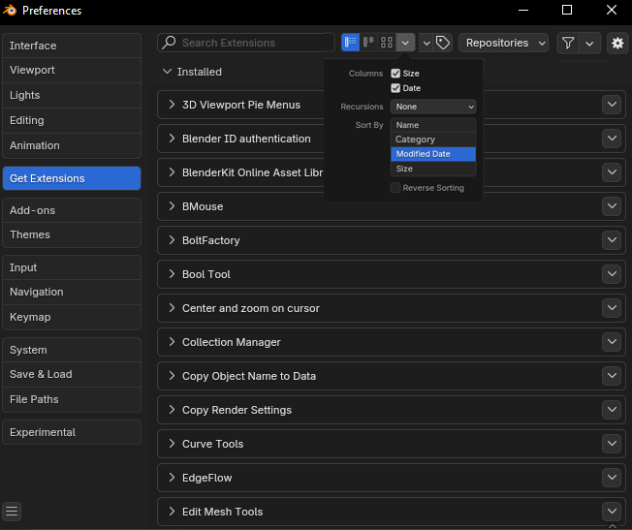
Task: Select the vertical list display mode icon
Action: tap(350, 43)
